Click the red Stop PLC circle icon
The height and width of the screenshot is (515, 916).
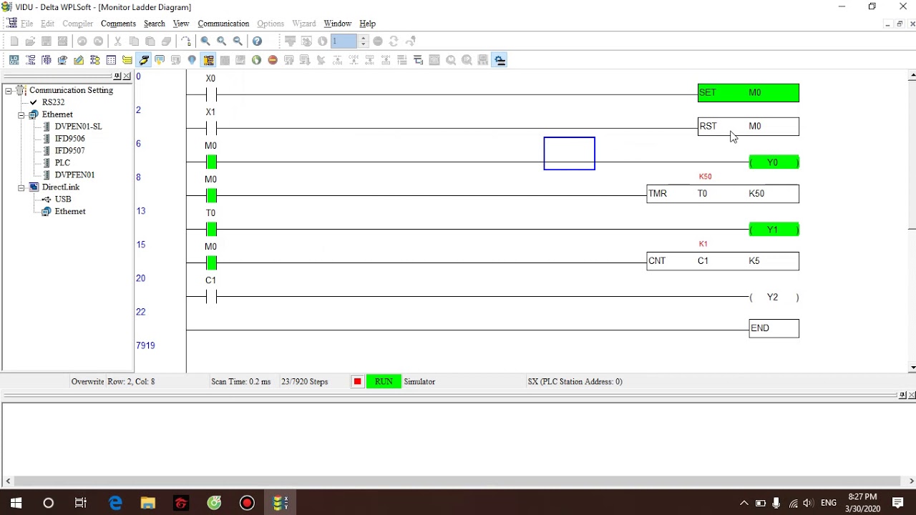point(273,60)
